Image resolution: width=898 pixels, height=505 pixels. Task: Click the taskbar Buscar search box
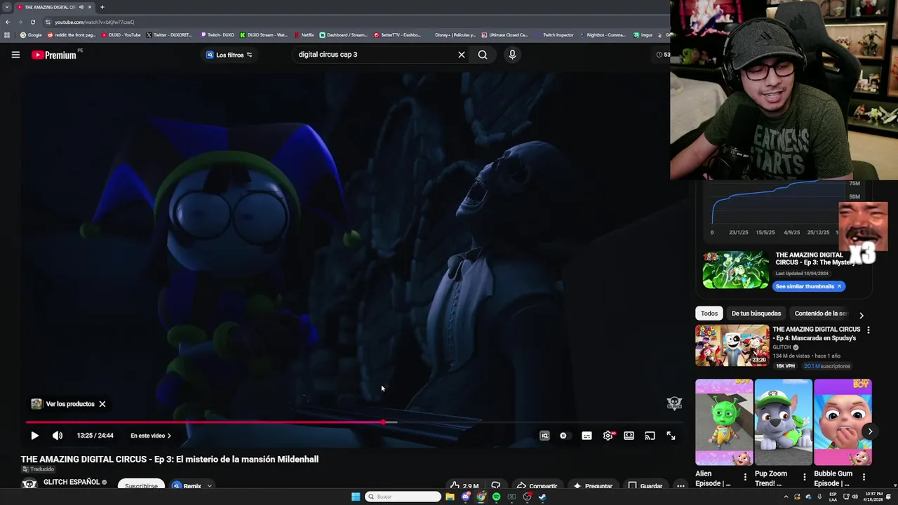(403, 497)
